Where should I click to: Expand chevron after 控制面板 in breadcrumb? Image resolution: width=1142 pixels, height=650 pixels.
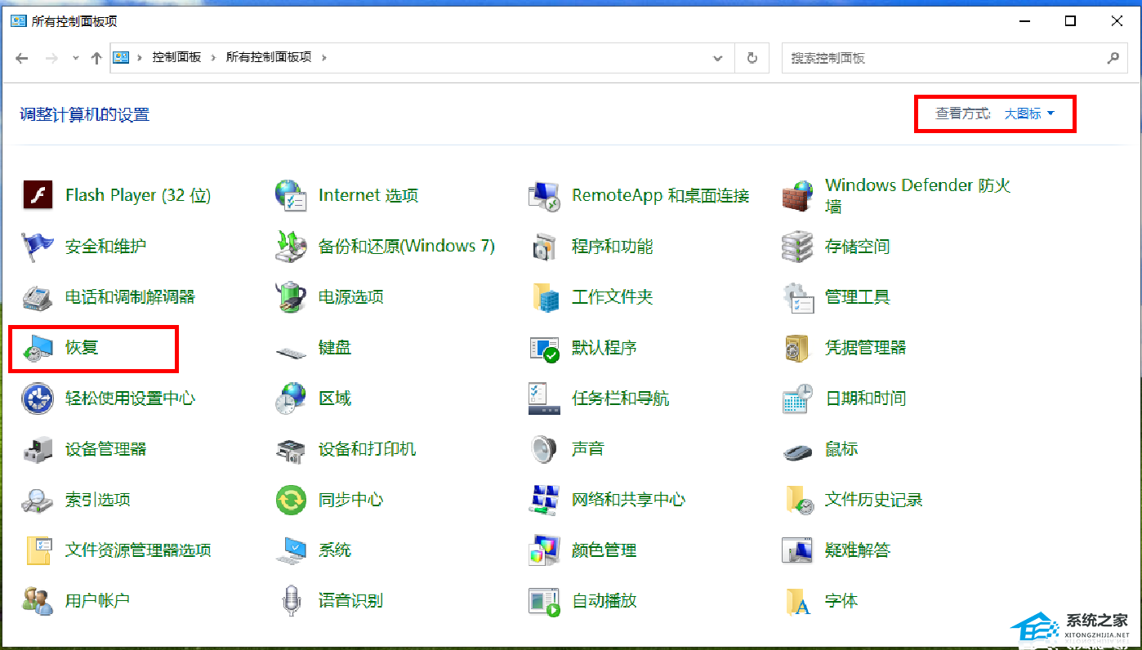214,57
